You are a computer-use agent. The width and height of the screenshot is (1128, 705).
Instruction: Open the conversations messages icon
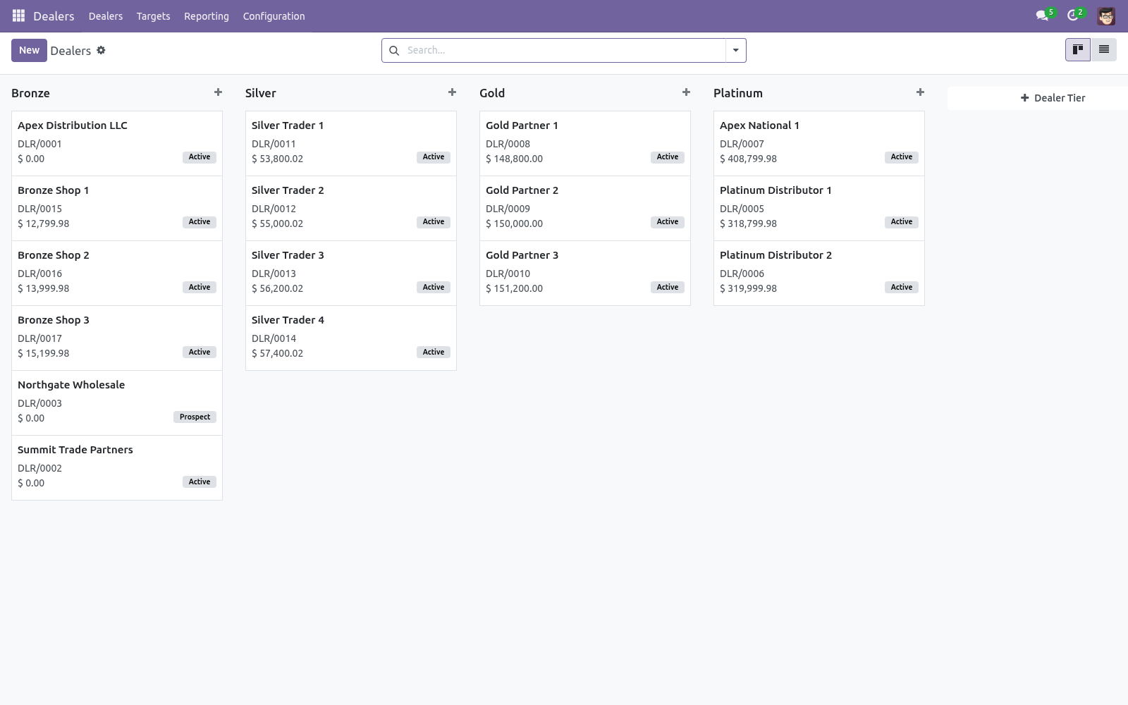pyautogui.click(x=1042, y=16)
